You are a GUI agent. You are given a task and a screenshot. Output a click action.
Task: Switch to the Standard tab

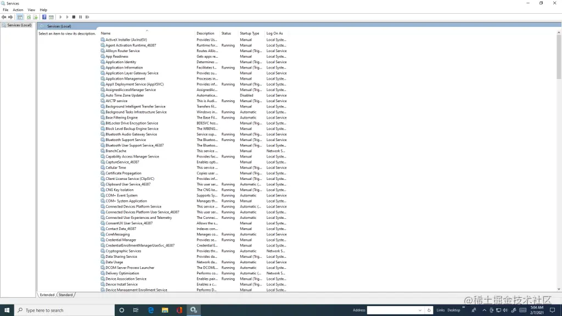coord(66,295)
